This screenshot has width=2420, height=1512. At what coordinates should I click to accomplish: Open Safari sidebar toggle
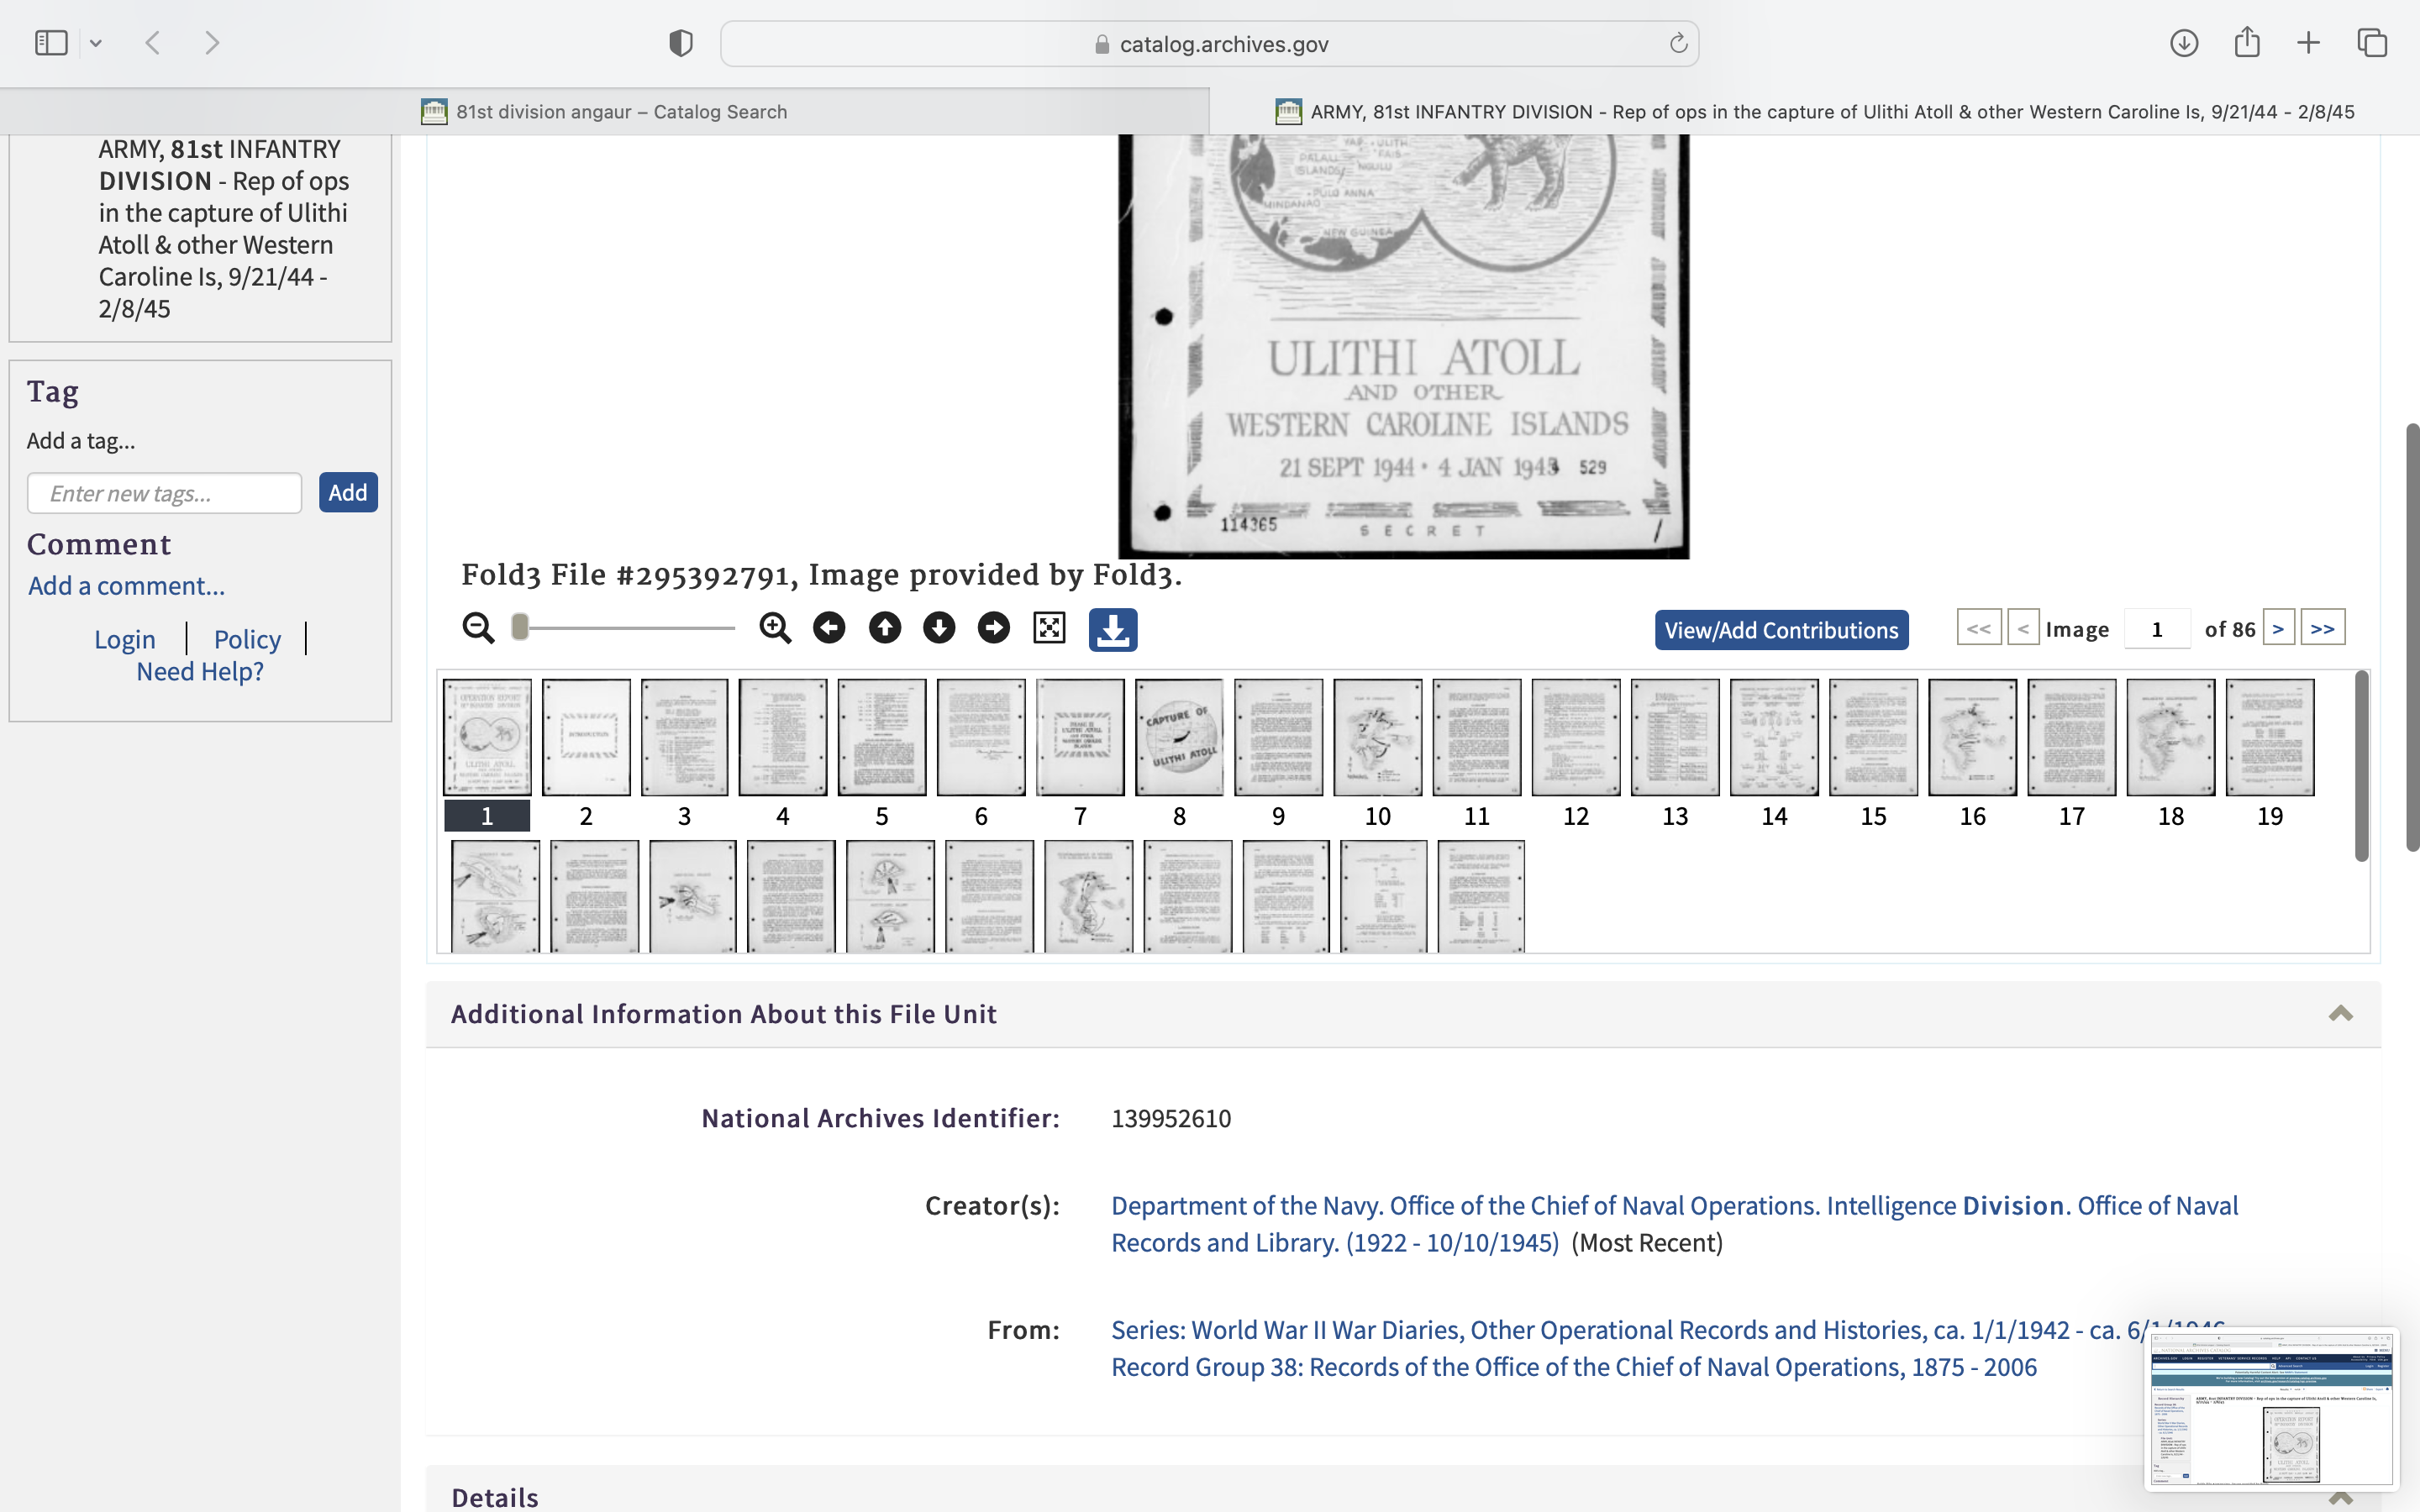click(x=51, y=43)
